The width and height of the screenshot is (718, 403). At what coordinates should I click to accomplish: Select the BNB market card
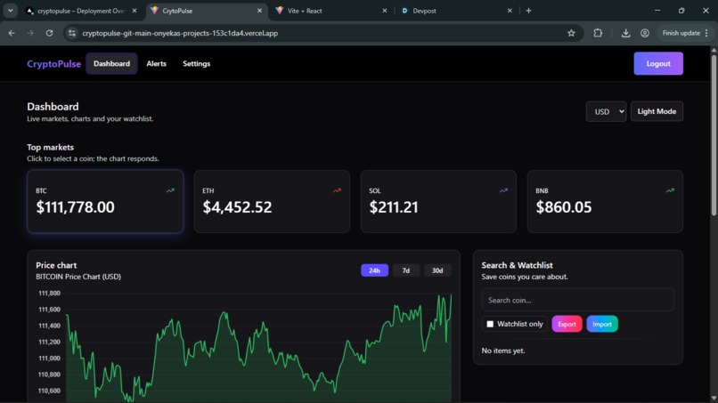(x=605, y=201)
